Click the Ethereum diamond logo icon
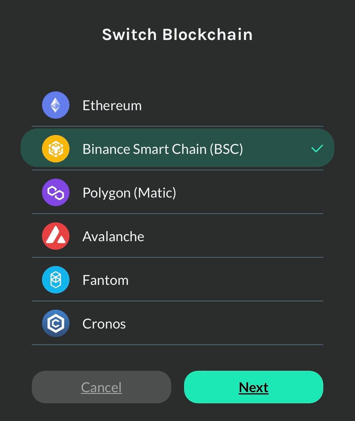This screenshot has width=355, height=421. [56, 105]
